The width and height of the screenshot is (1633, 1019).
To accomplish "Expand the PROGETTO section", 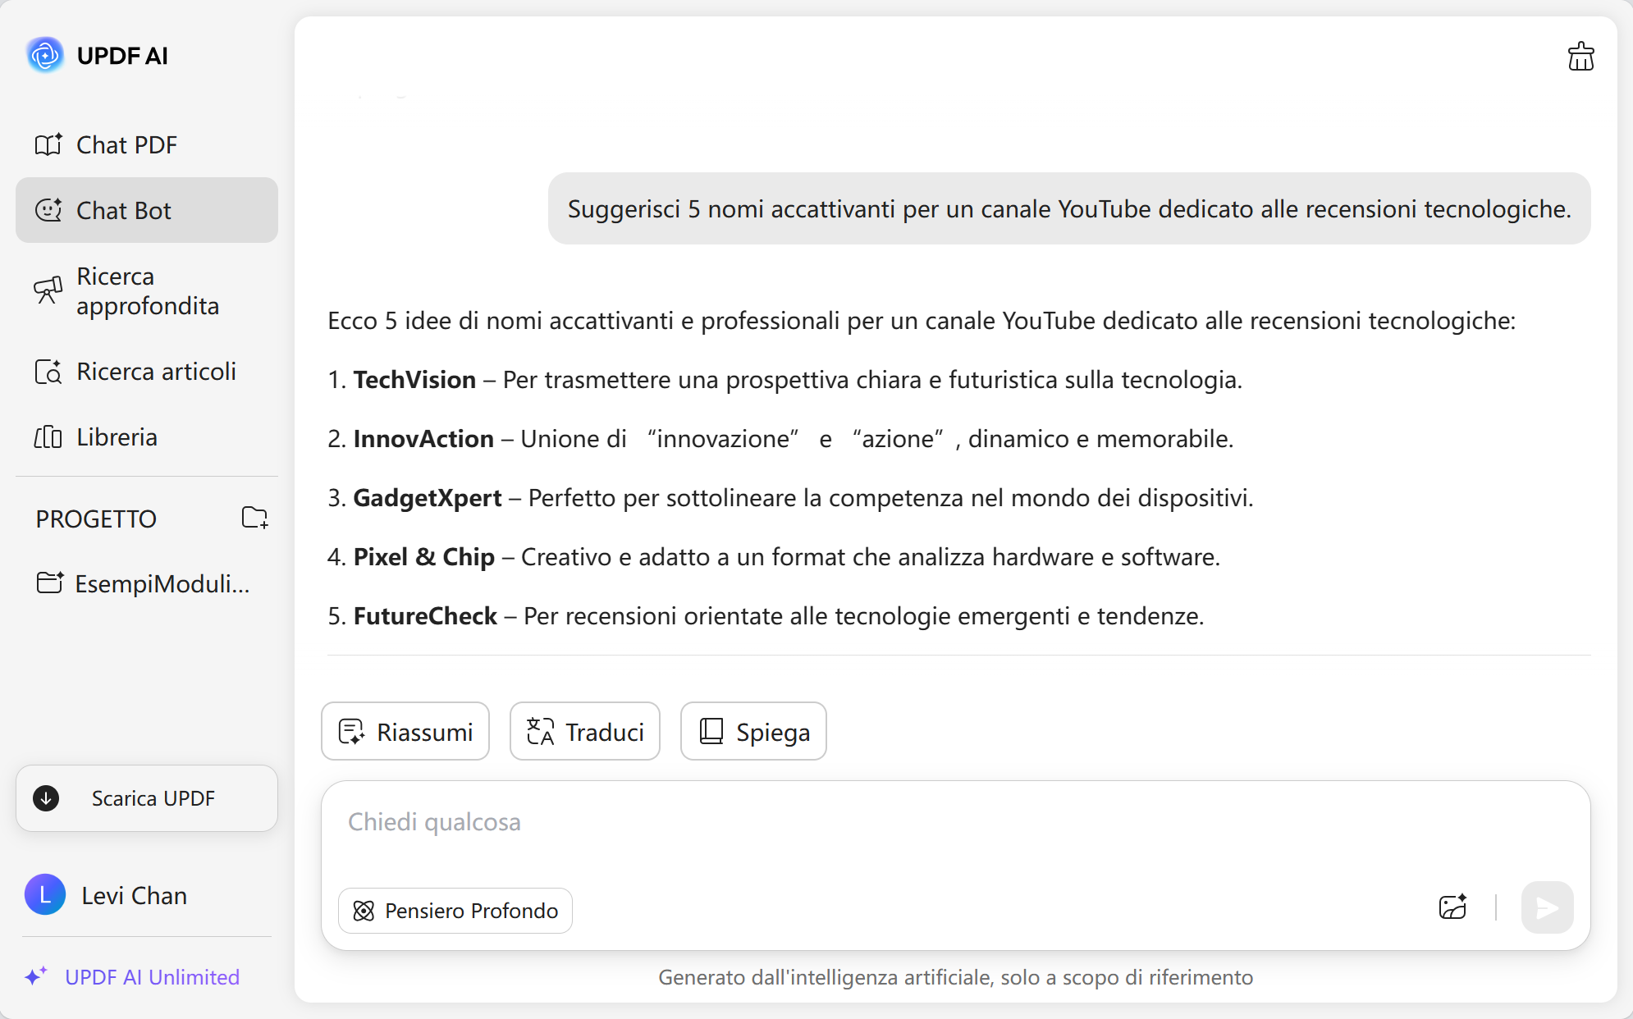I will point(95,518).
